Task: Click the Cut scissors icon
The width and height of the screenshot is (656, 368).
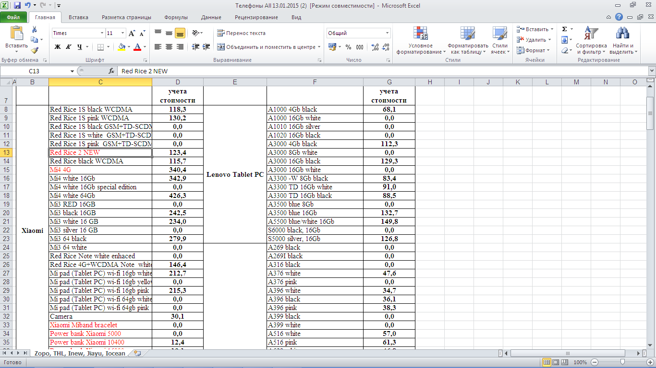Action: 34,30
